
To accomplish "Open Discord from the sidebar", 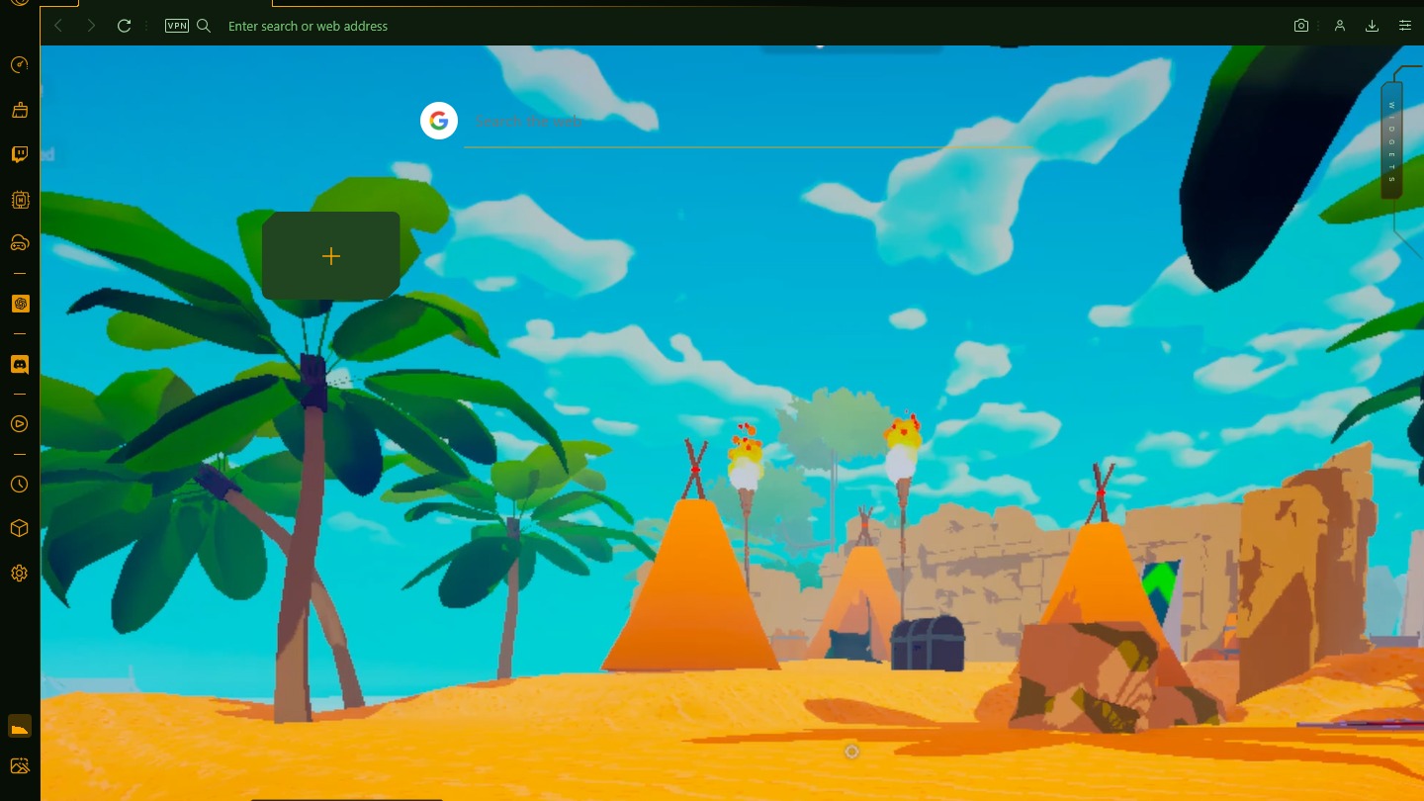I will click(x=20, y=365).
